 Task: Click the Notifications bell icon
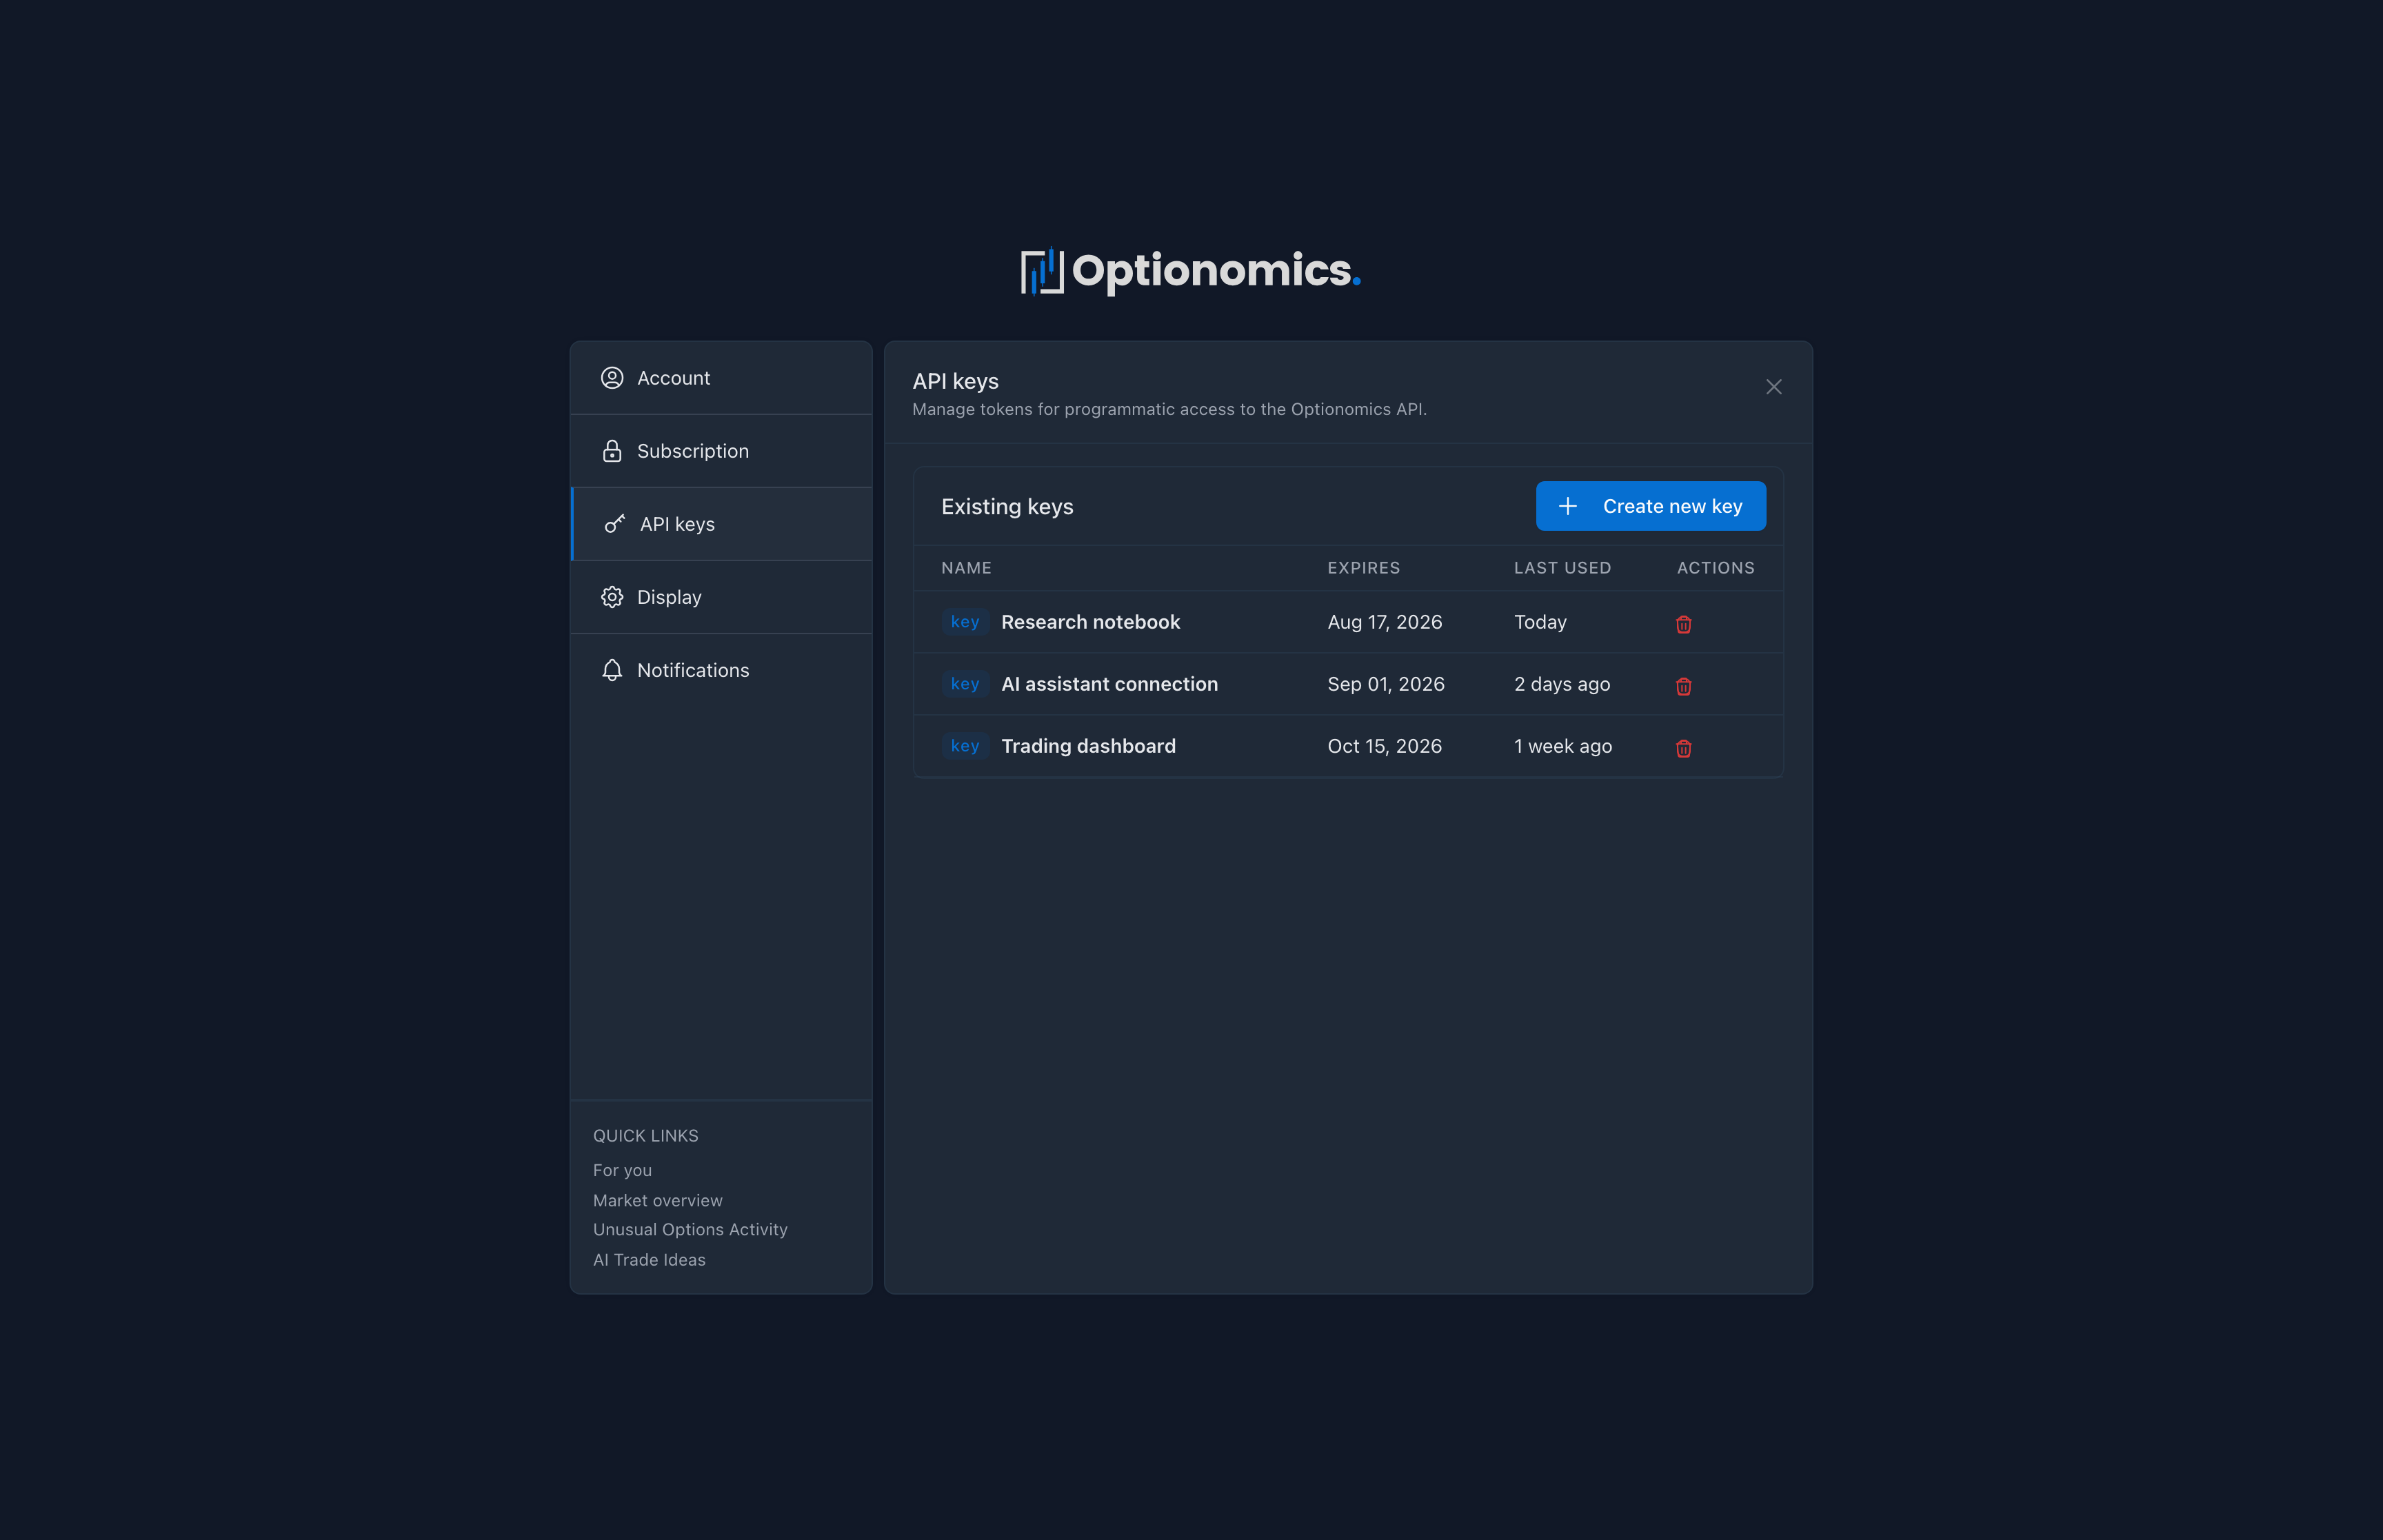(x=612, y=670)
